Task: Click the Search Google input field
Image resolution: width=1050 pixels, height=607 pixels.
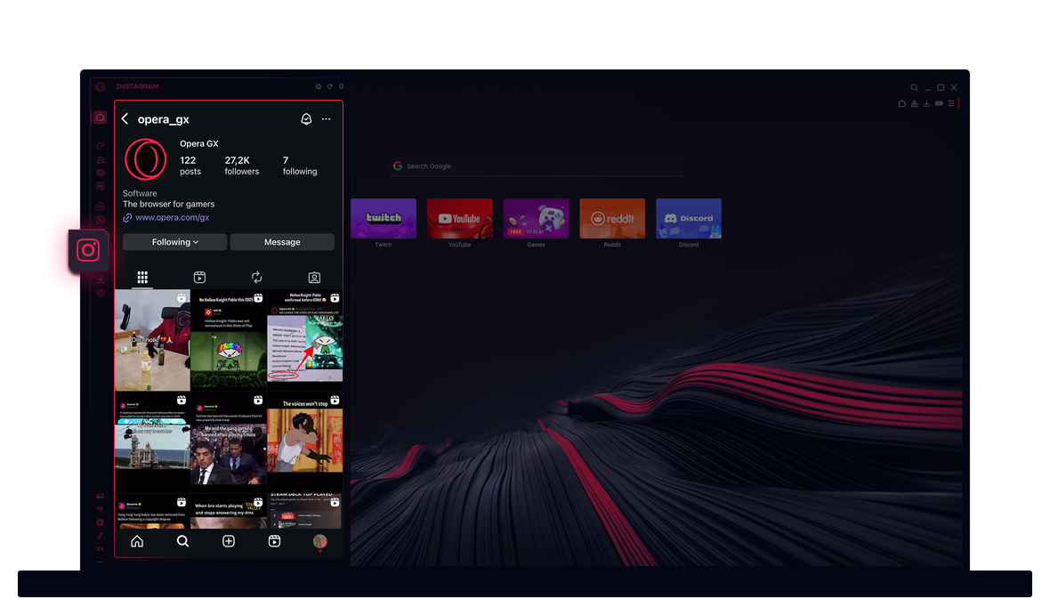Action: pyautogui.click(x=536, y=166)
